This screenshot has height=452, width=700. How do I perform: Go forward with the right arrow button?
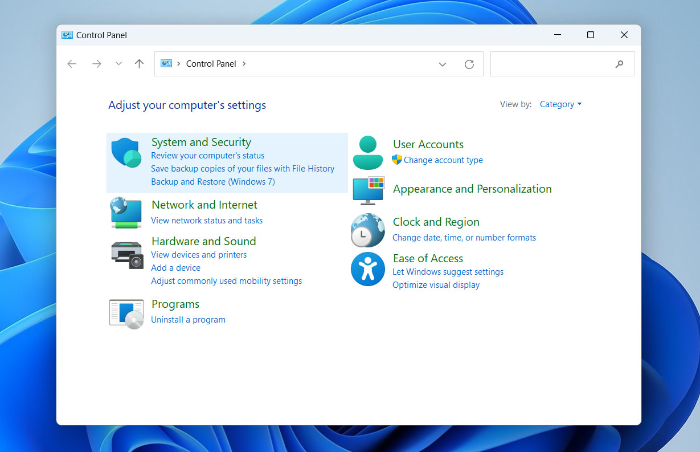coord(97,64)
